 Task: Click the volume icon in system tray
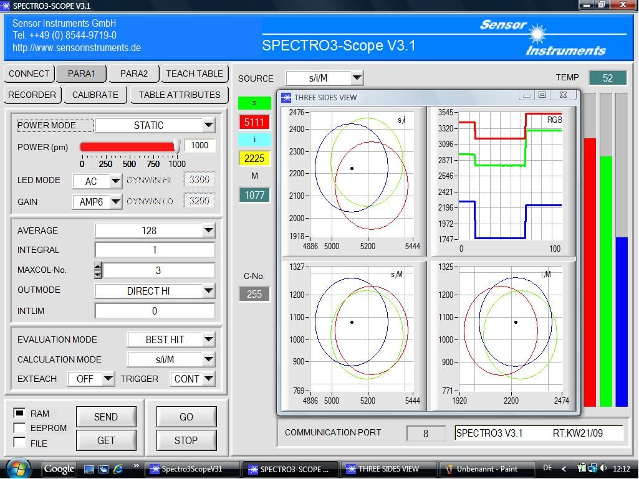(603, 468)
